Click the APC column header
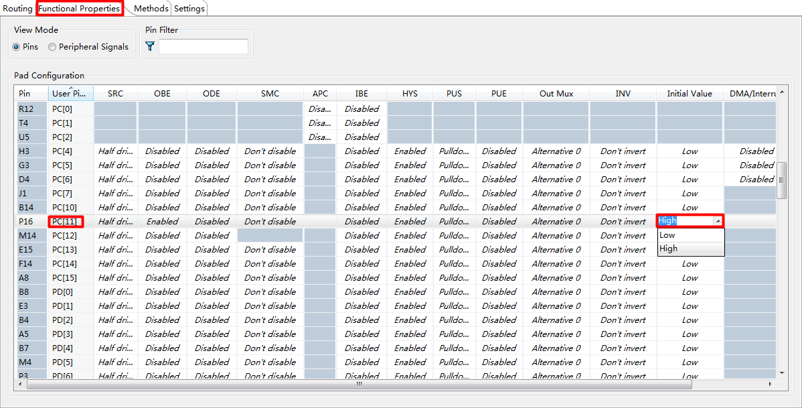This screenshot has height=408, width=802. (x=320, y=94)
